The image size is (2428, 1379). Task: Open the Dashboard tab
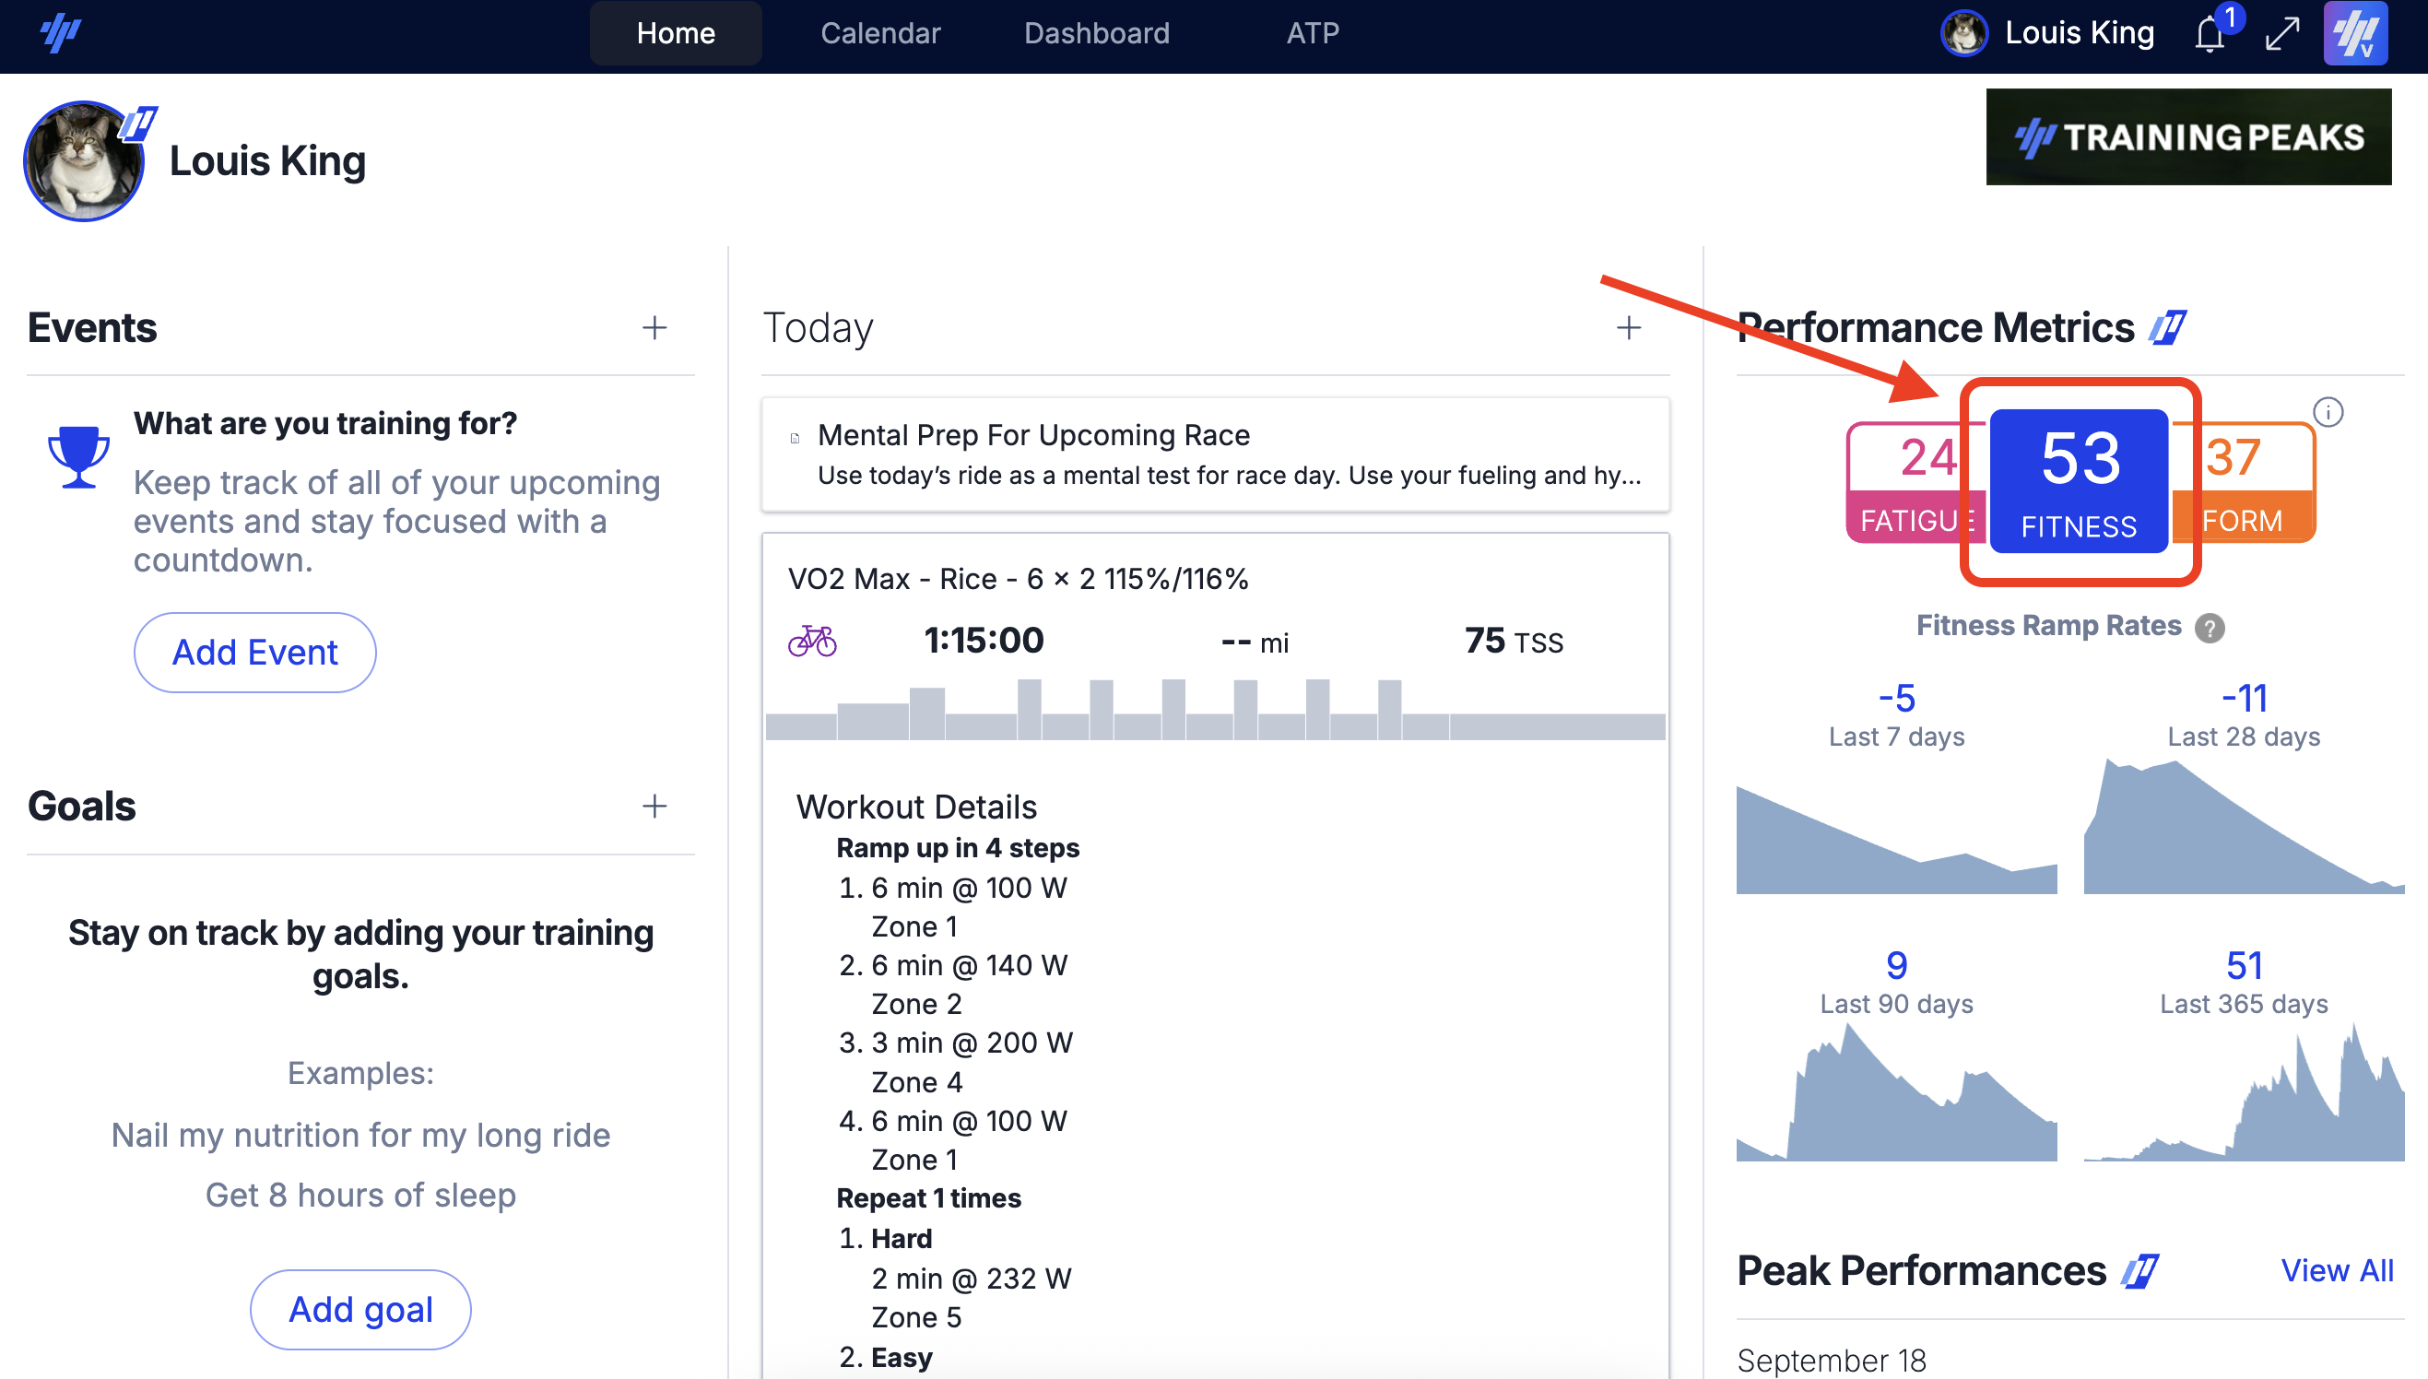1097,33
